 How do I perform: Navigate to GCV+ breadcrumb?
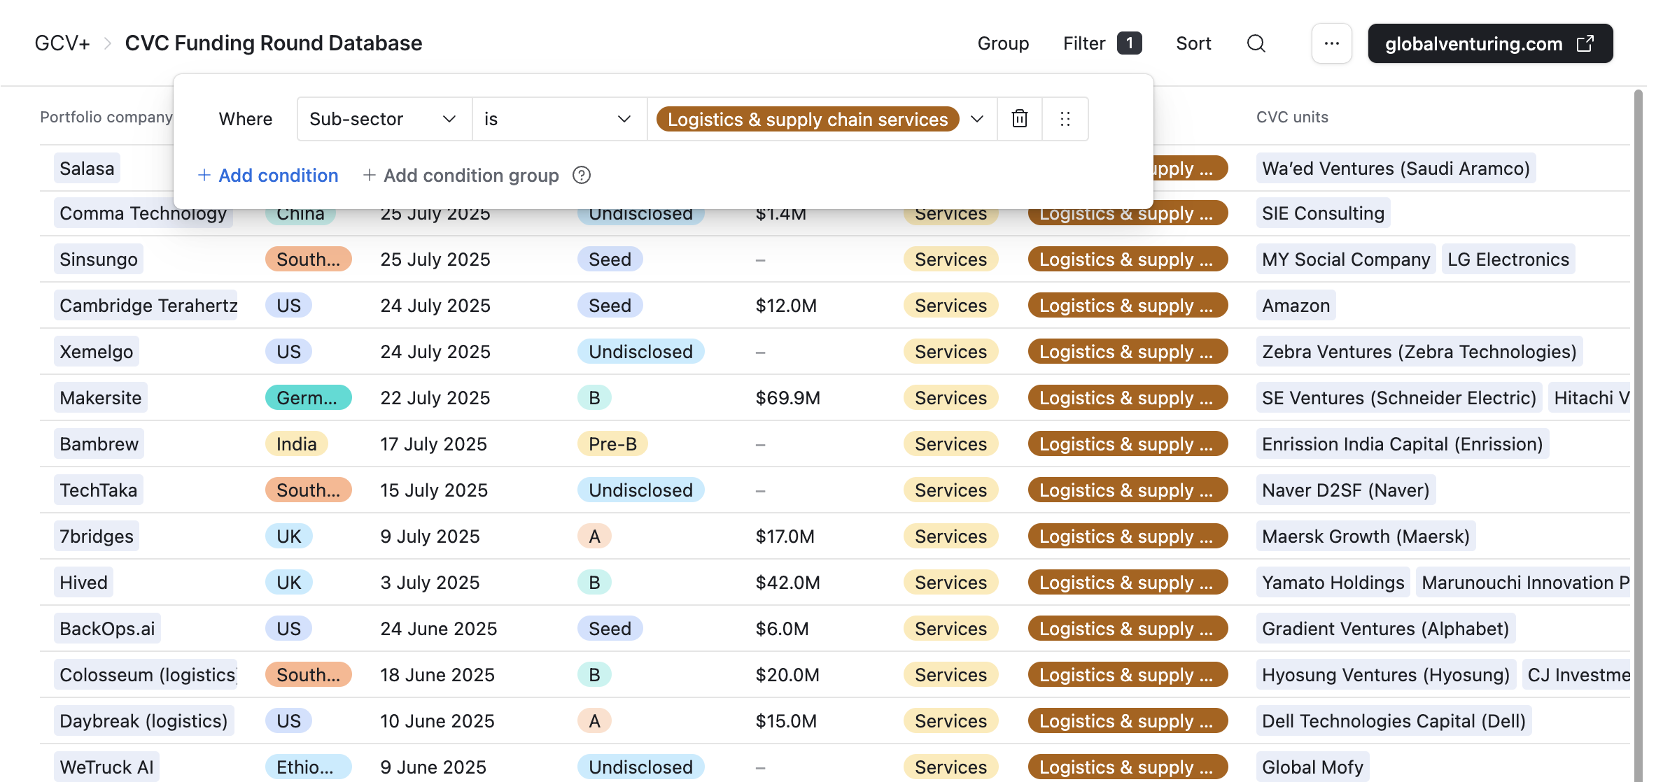coord(62,43)
